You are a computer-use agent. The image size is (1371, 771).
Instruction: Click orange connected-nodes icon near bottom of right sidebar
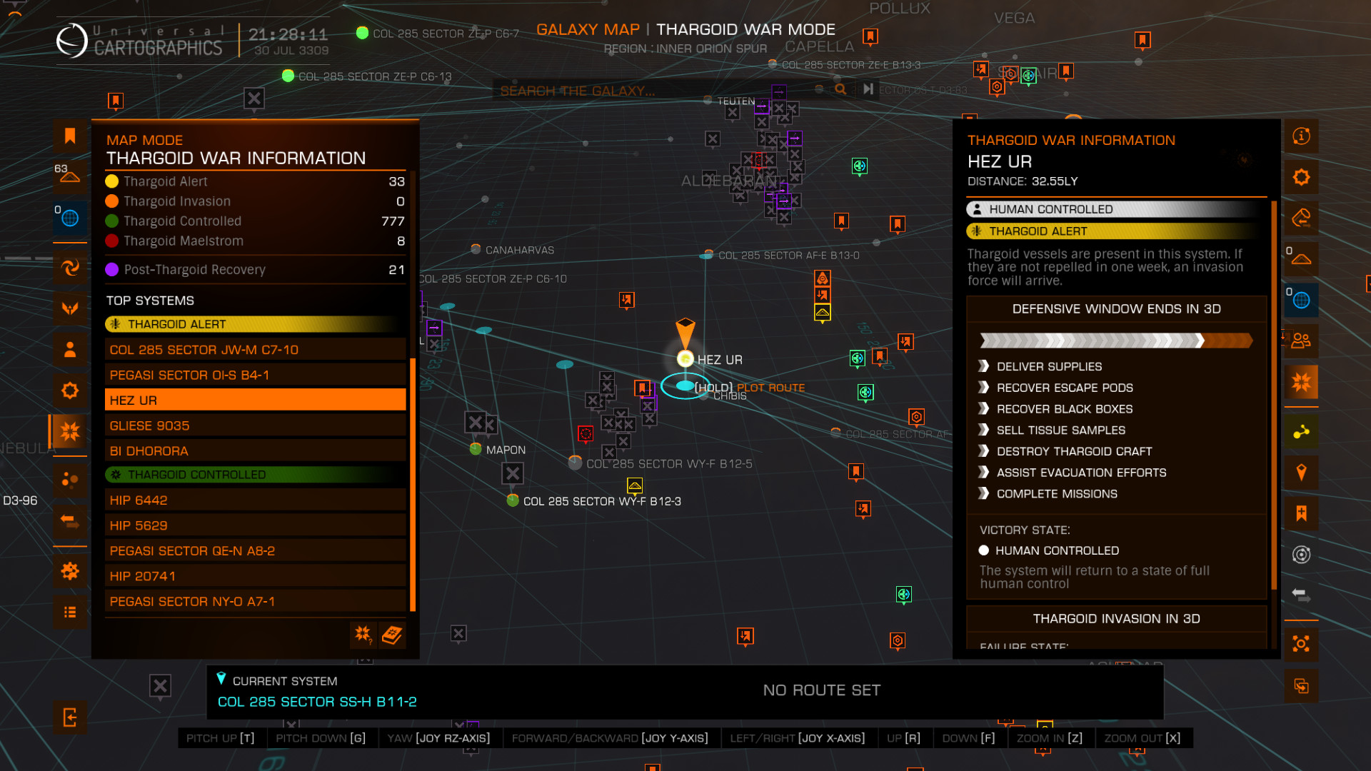click(x=1301, y=644)
